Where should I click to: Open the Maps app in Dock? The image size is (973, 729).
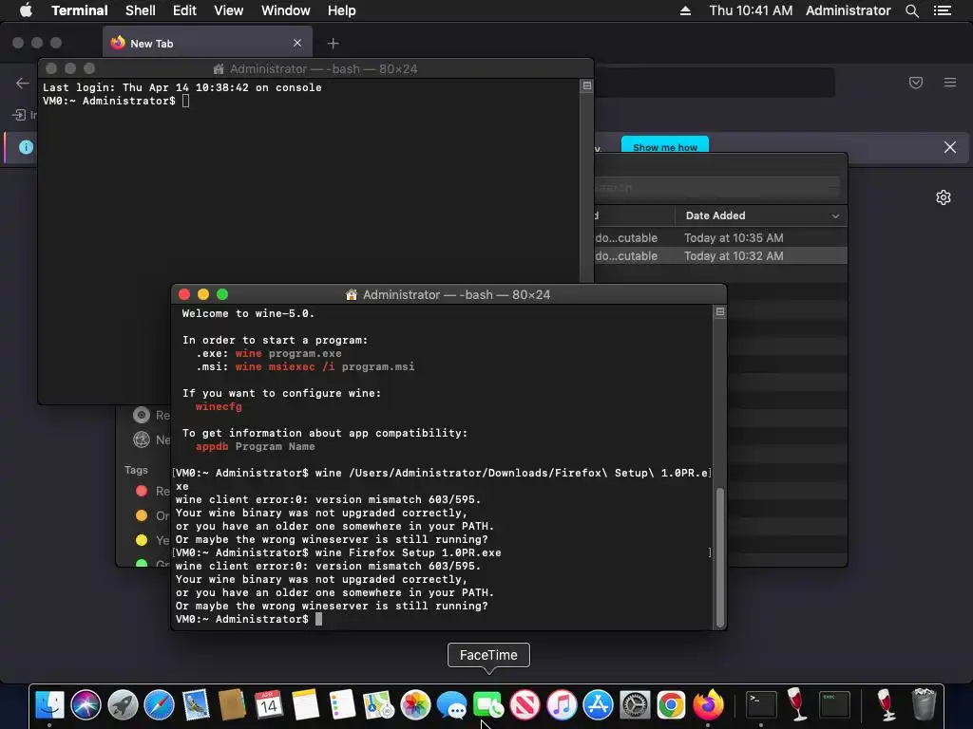pos(378,705)
